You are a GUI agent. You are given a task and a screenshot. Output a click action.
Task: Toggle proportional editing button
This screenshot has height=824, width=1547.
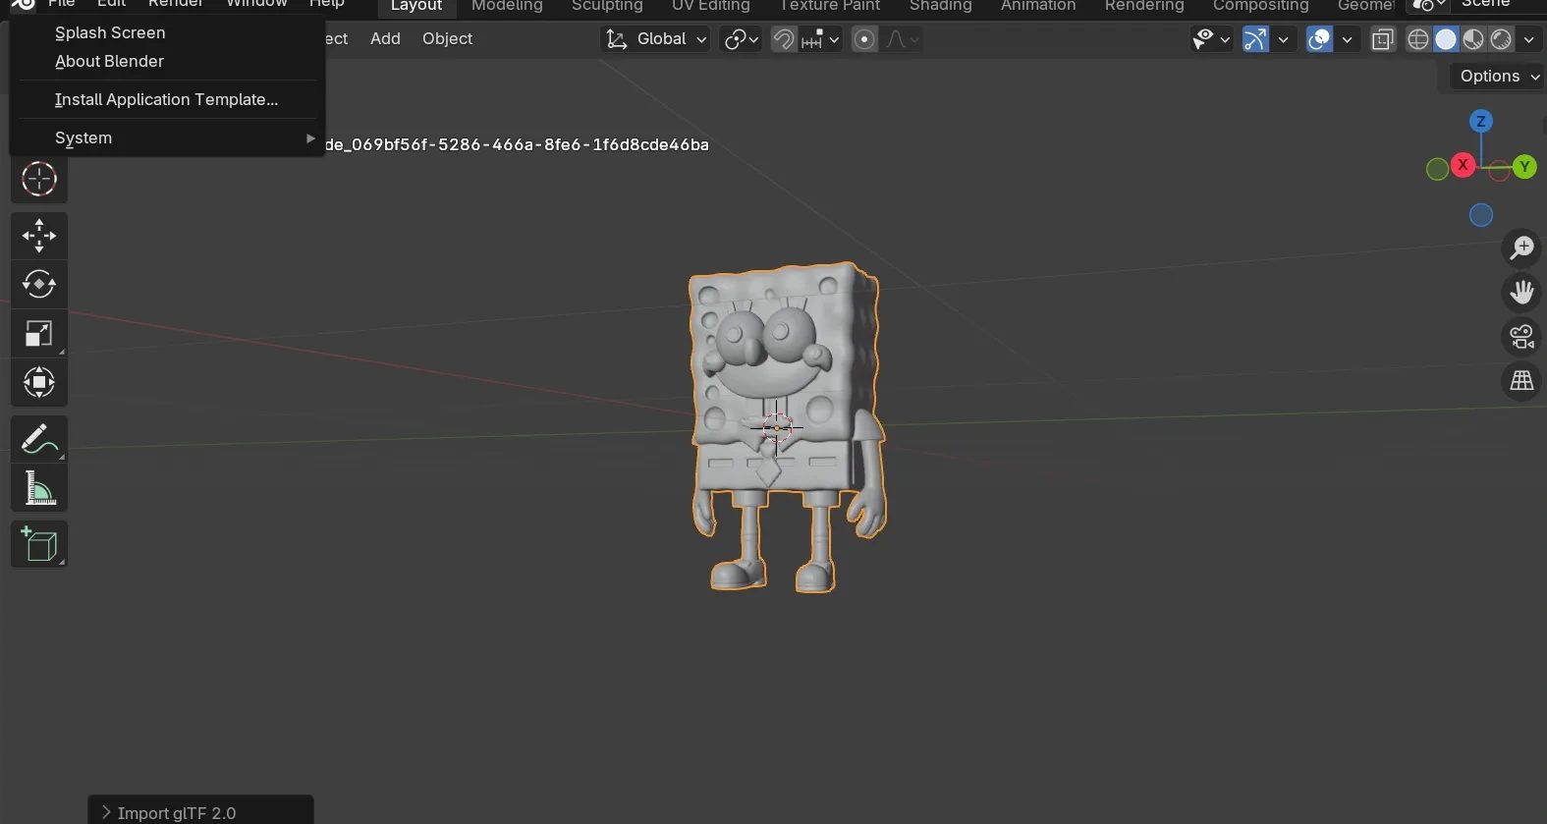tap(864, 39)
